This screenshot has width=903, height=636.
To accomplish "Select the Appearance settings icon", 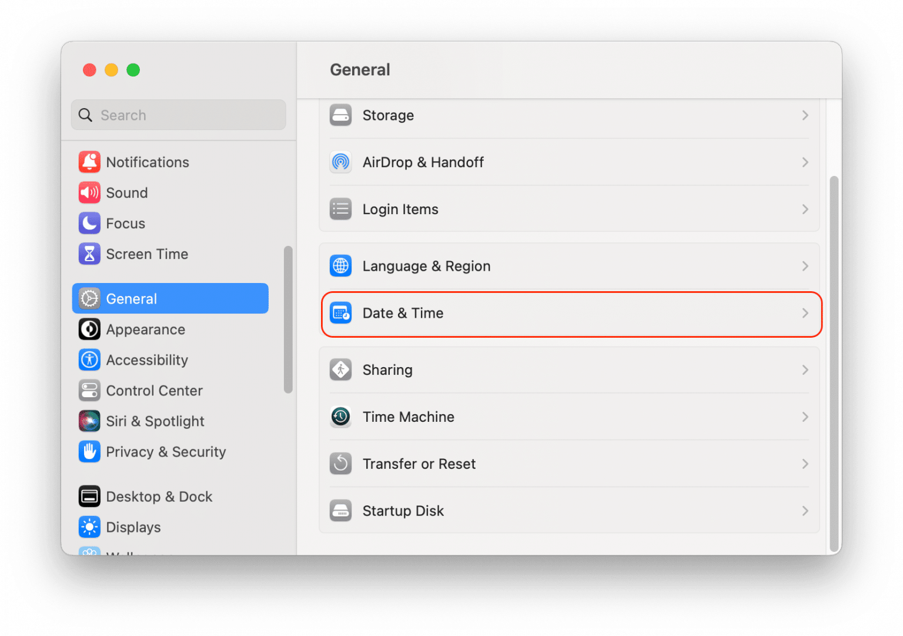I will coord(89,329).
